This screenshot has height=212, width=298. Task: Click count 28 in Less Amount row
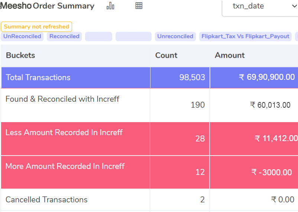(200, 139)
